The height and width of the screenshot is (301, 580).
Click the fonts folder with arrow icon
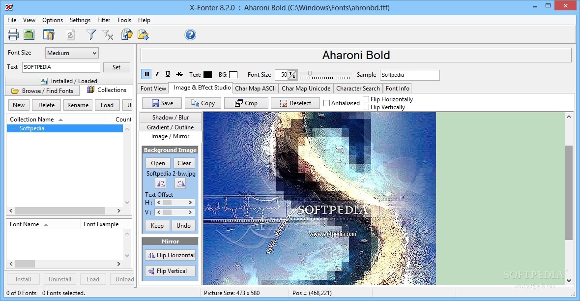pyautogui.click(x=143, y=35)
